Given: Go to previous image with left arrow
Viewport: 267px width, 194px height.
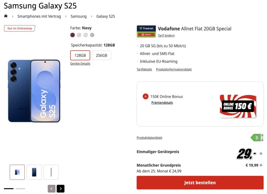Looking at the screenshot, I should click(x=52, y=189).
